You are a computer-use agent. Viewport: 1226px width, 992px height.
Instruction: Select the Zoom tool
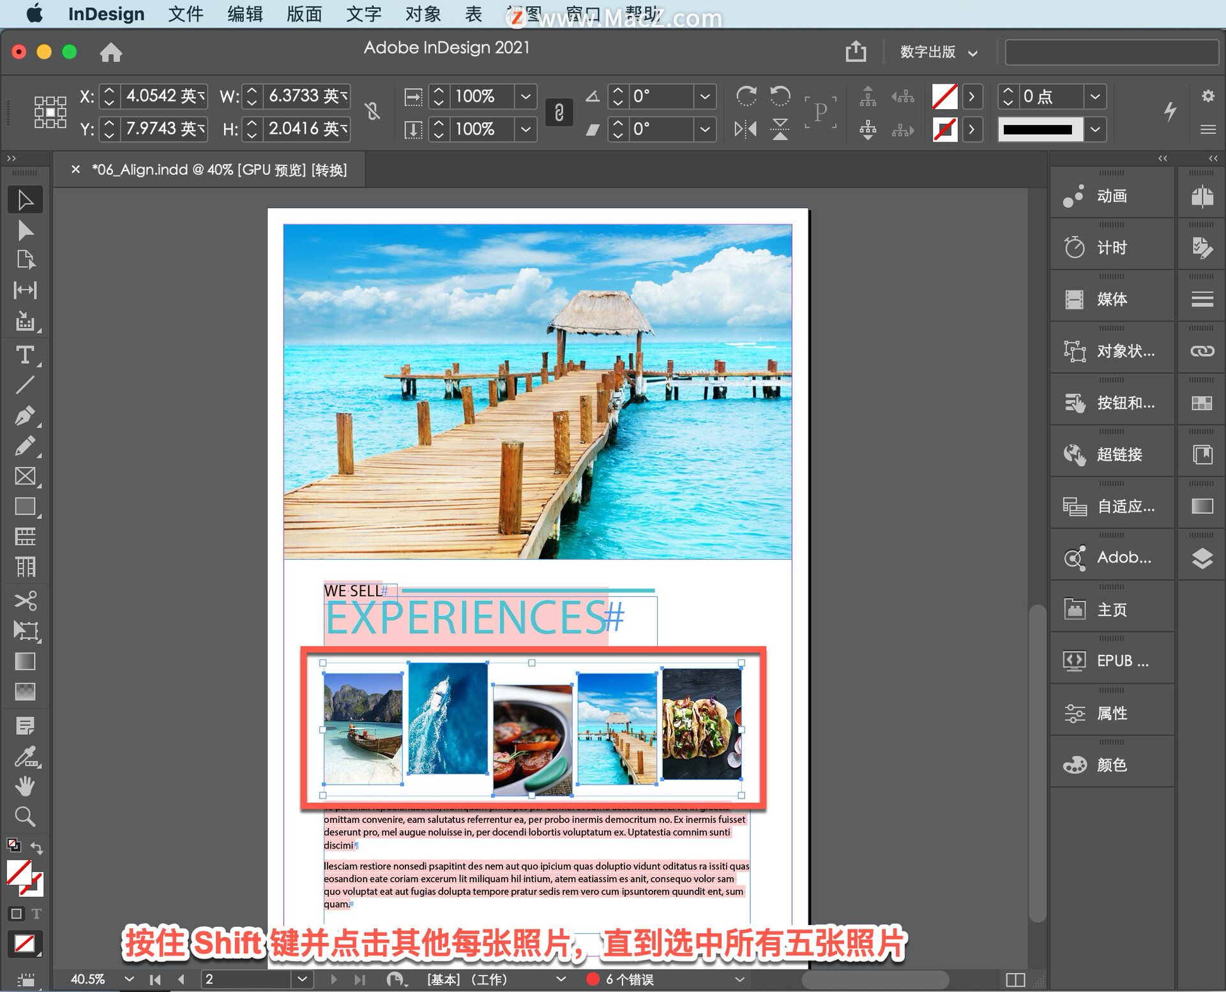pos(25,816)
